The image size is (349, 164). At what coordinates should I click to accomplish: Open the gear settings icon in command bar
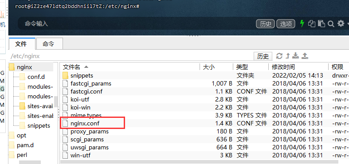coord(341,23)
